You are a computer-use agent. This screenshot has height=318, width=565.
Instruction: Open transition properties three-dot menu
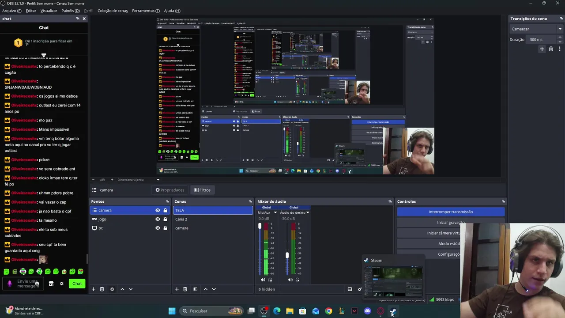pyautogui.click(x=560, y=49)
